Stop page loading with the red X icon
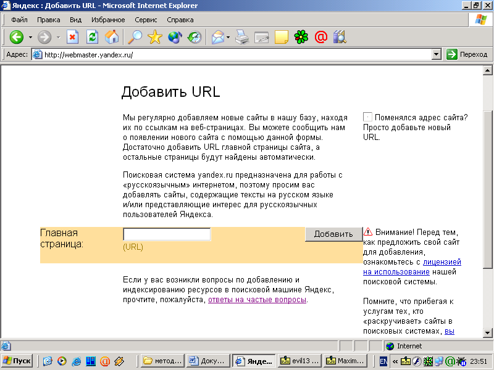494x370 pixels. [72, 38]
